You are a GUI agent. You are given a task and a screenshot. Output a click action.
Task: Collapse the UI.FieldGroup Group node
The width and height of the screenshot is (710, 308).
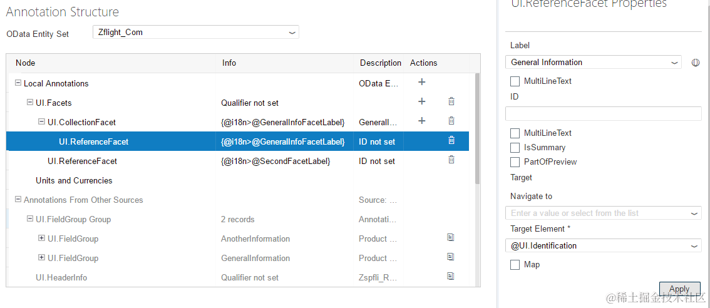pyautogui.click(x=30, y=218)
